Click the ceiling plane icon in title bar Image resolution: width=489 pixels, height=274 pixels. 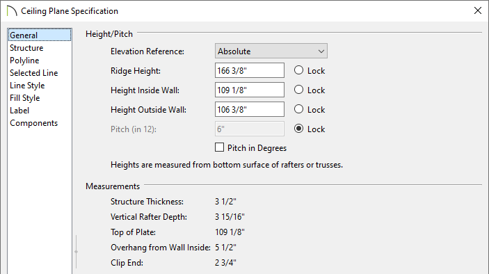(12, 11)
